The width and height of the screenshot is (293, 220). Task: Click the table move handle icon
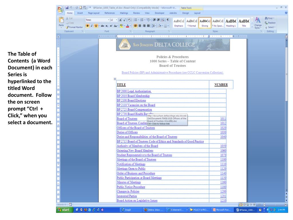pyautogui.click(x=115, y=79)
